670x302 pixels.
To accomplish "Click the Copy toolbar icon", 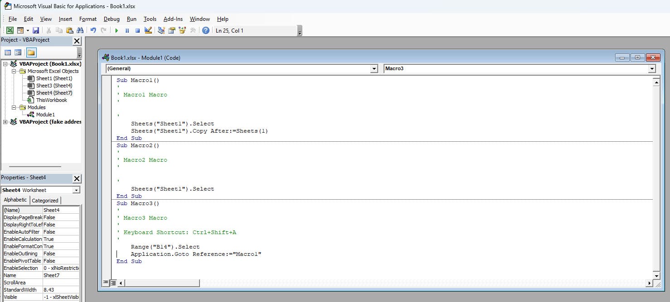I will 59,30.
